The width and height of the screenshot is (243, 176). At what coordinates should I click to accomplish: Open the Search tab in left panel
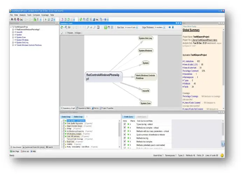click(49, 147)
